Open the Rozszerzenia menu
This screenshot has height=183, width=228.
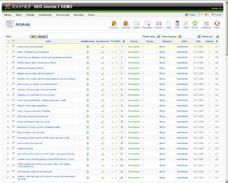tap(63, 15)
